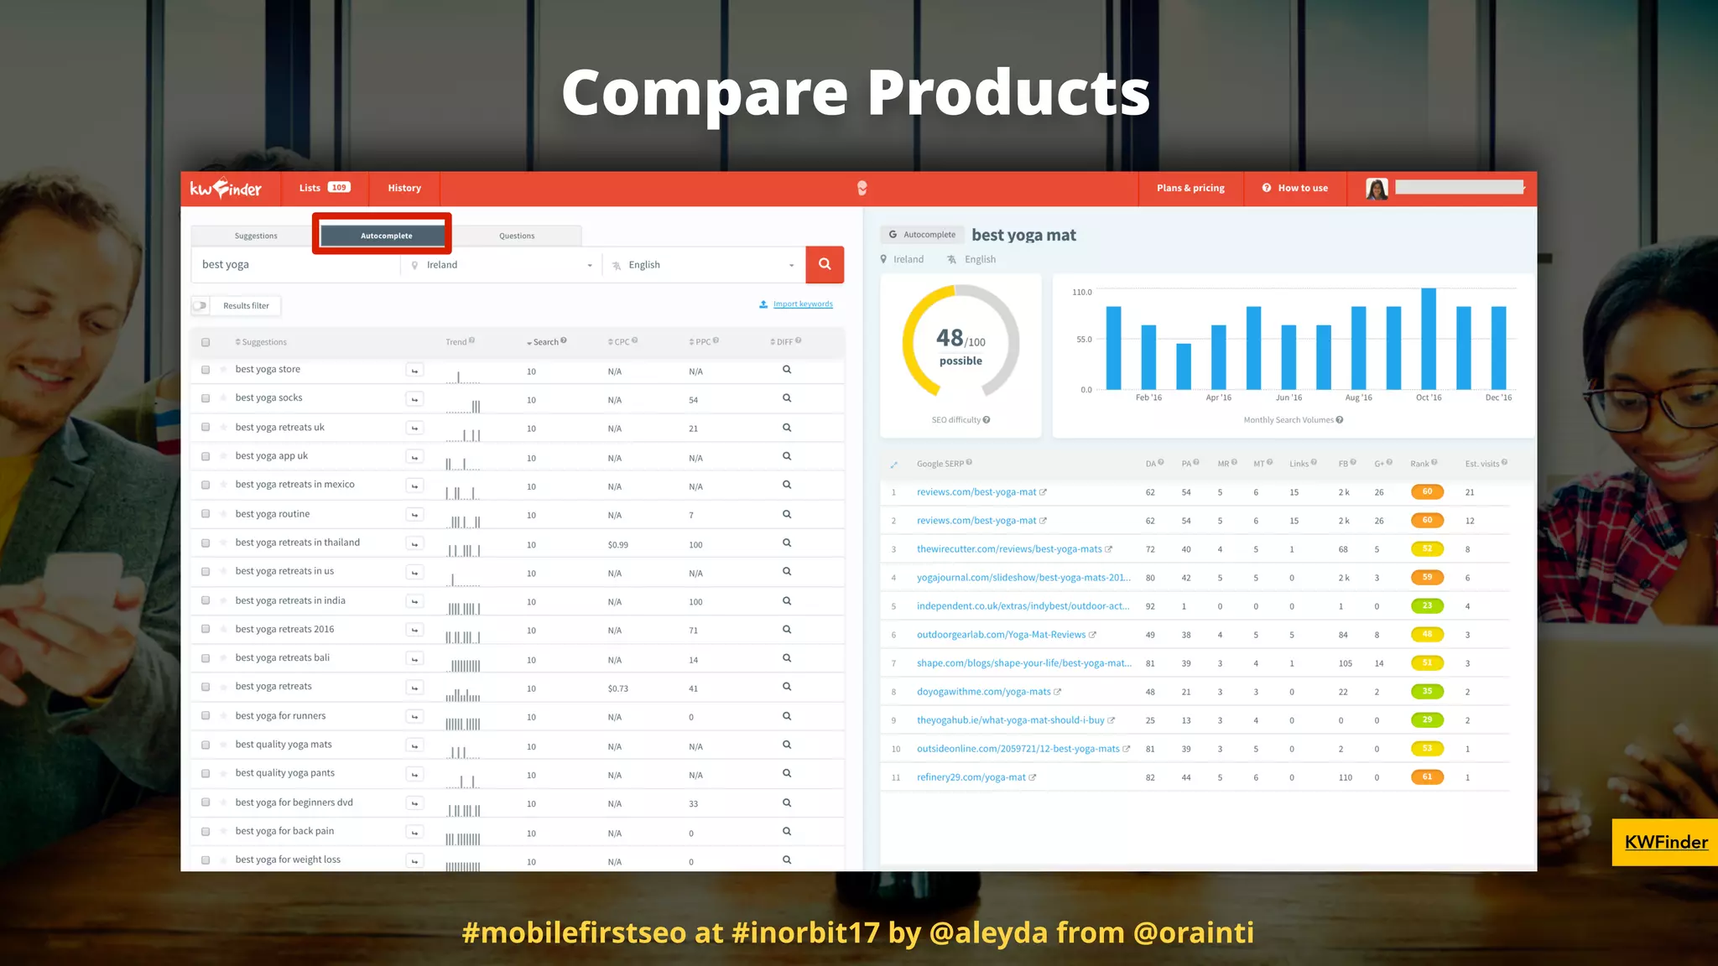Click the Trend column help icon
The height and width of the screenshot is (966, 1718).
(472, 340)
